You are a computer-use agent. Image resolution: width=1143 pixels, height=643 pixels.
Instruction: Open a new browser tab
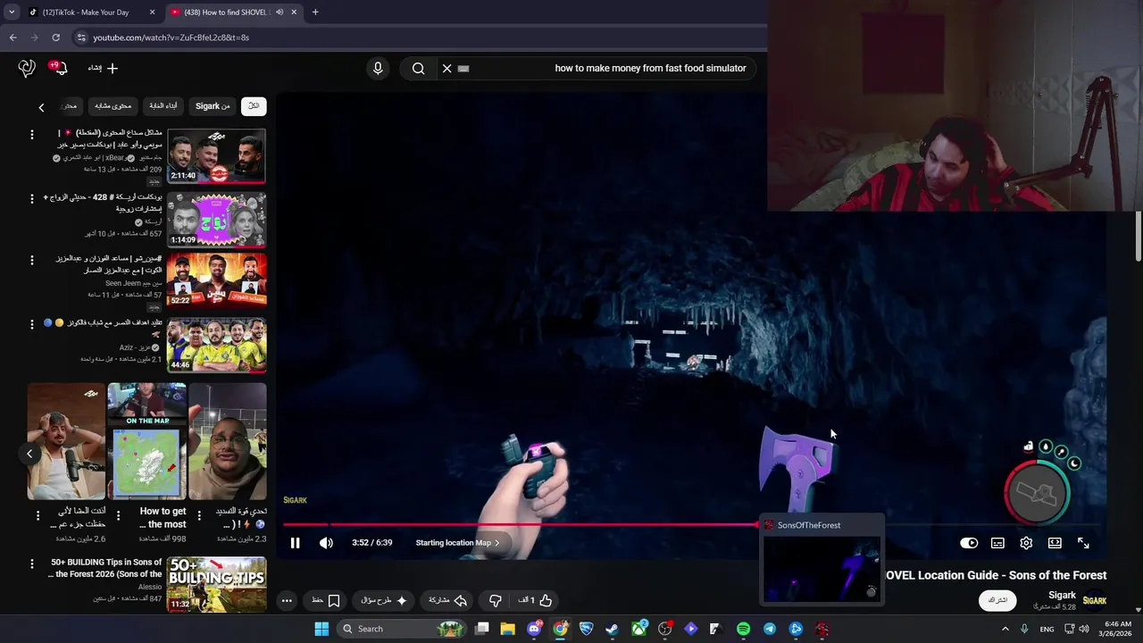coord(315,13)
